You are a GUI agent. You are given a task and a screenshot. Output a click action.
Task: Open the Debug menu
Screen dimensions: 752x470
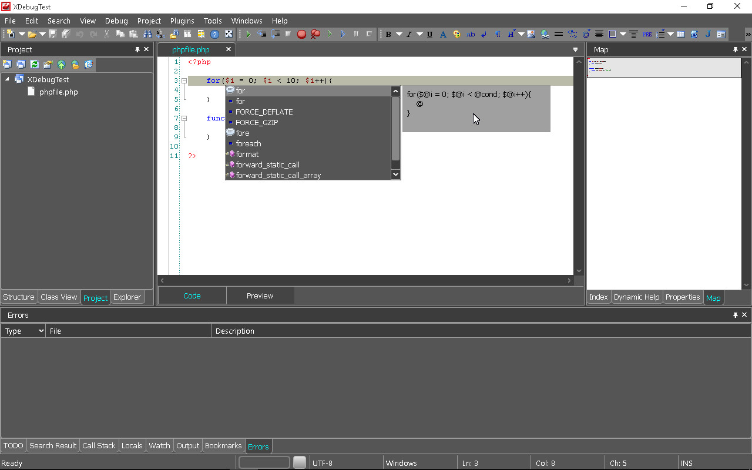pyautogui.click(x=116, y=21)
